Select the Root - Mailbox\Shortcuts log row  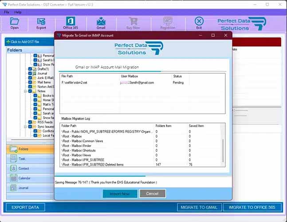[140, 151]
